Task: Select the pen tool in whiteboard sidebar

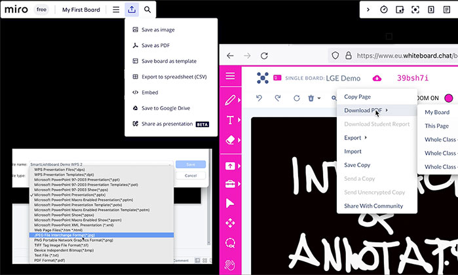Action: pyautogui.click(x=230, y=100)
